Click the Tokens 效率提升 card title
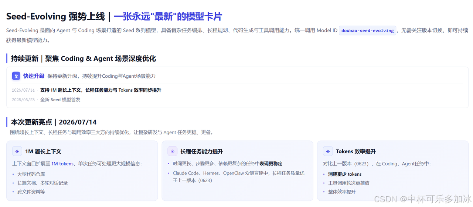 (x=356, y=151)
